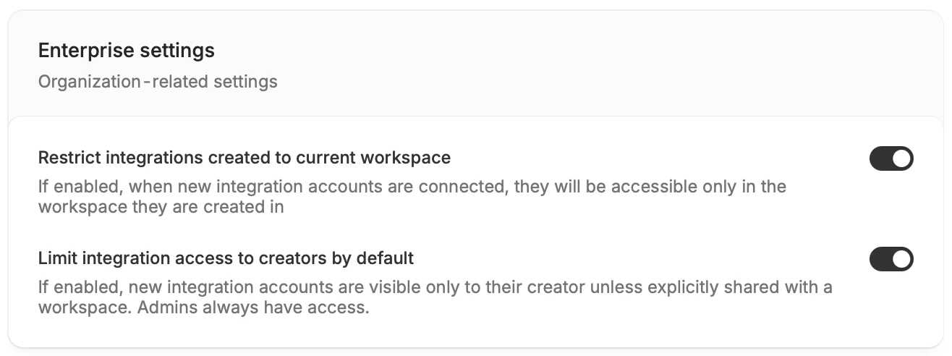Image resolution: width=952 pixels, height=356 pixels.
Task: Click the Limit integration access to creators label
Action: coord(226,258)
